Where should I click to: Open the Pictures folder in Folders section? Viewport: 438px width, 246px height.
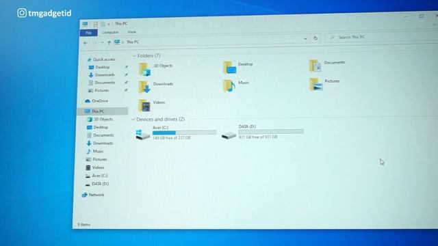point(316,85)
